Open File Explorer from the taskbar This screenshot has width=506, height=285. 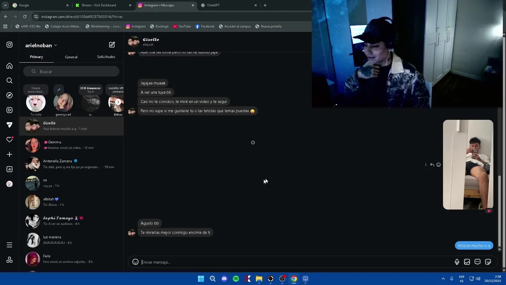point(259,279)
